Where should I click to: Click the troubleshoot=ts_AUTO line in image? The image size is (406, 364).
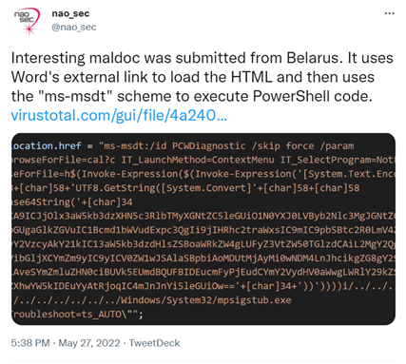77,315
